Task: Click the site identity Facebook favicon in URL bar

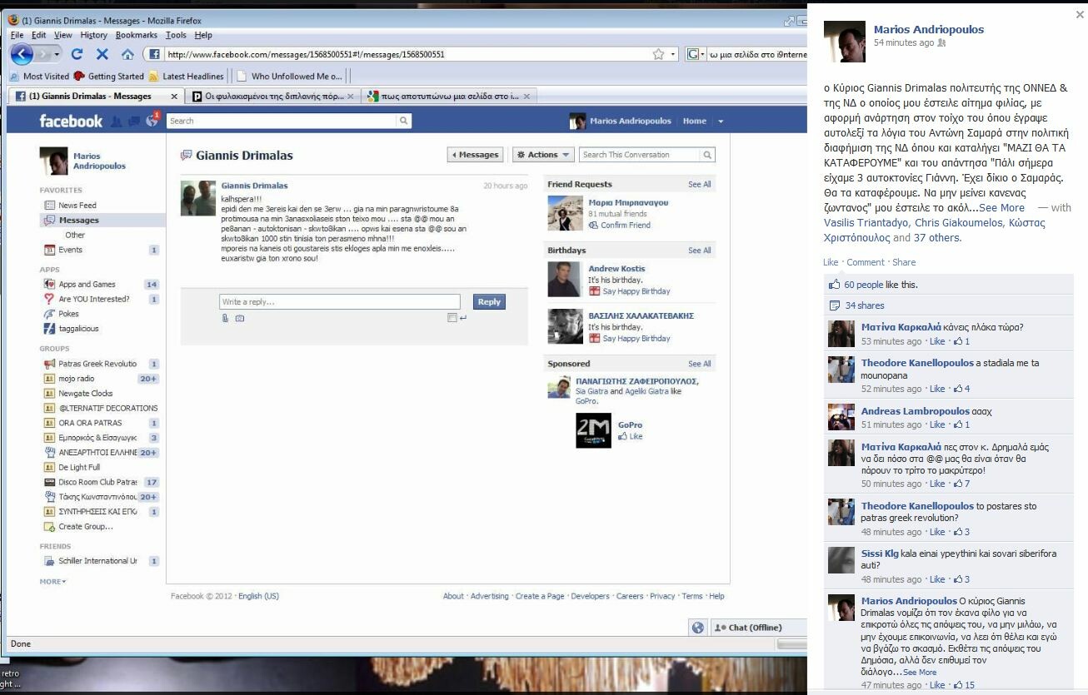Action: [x=154, y=54]
